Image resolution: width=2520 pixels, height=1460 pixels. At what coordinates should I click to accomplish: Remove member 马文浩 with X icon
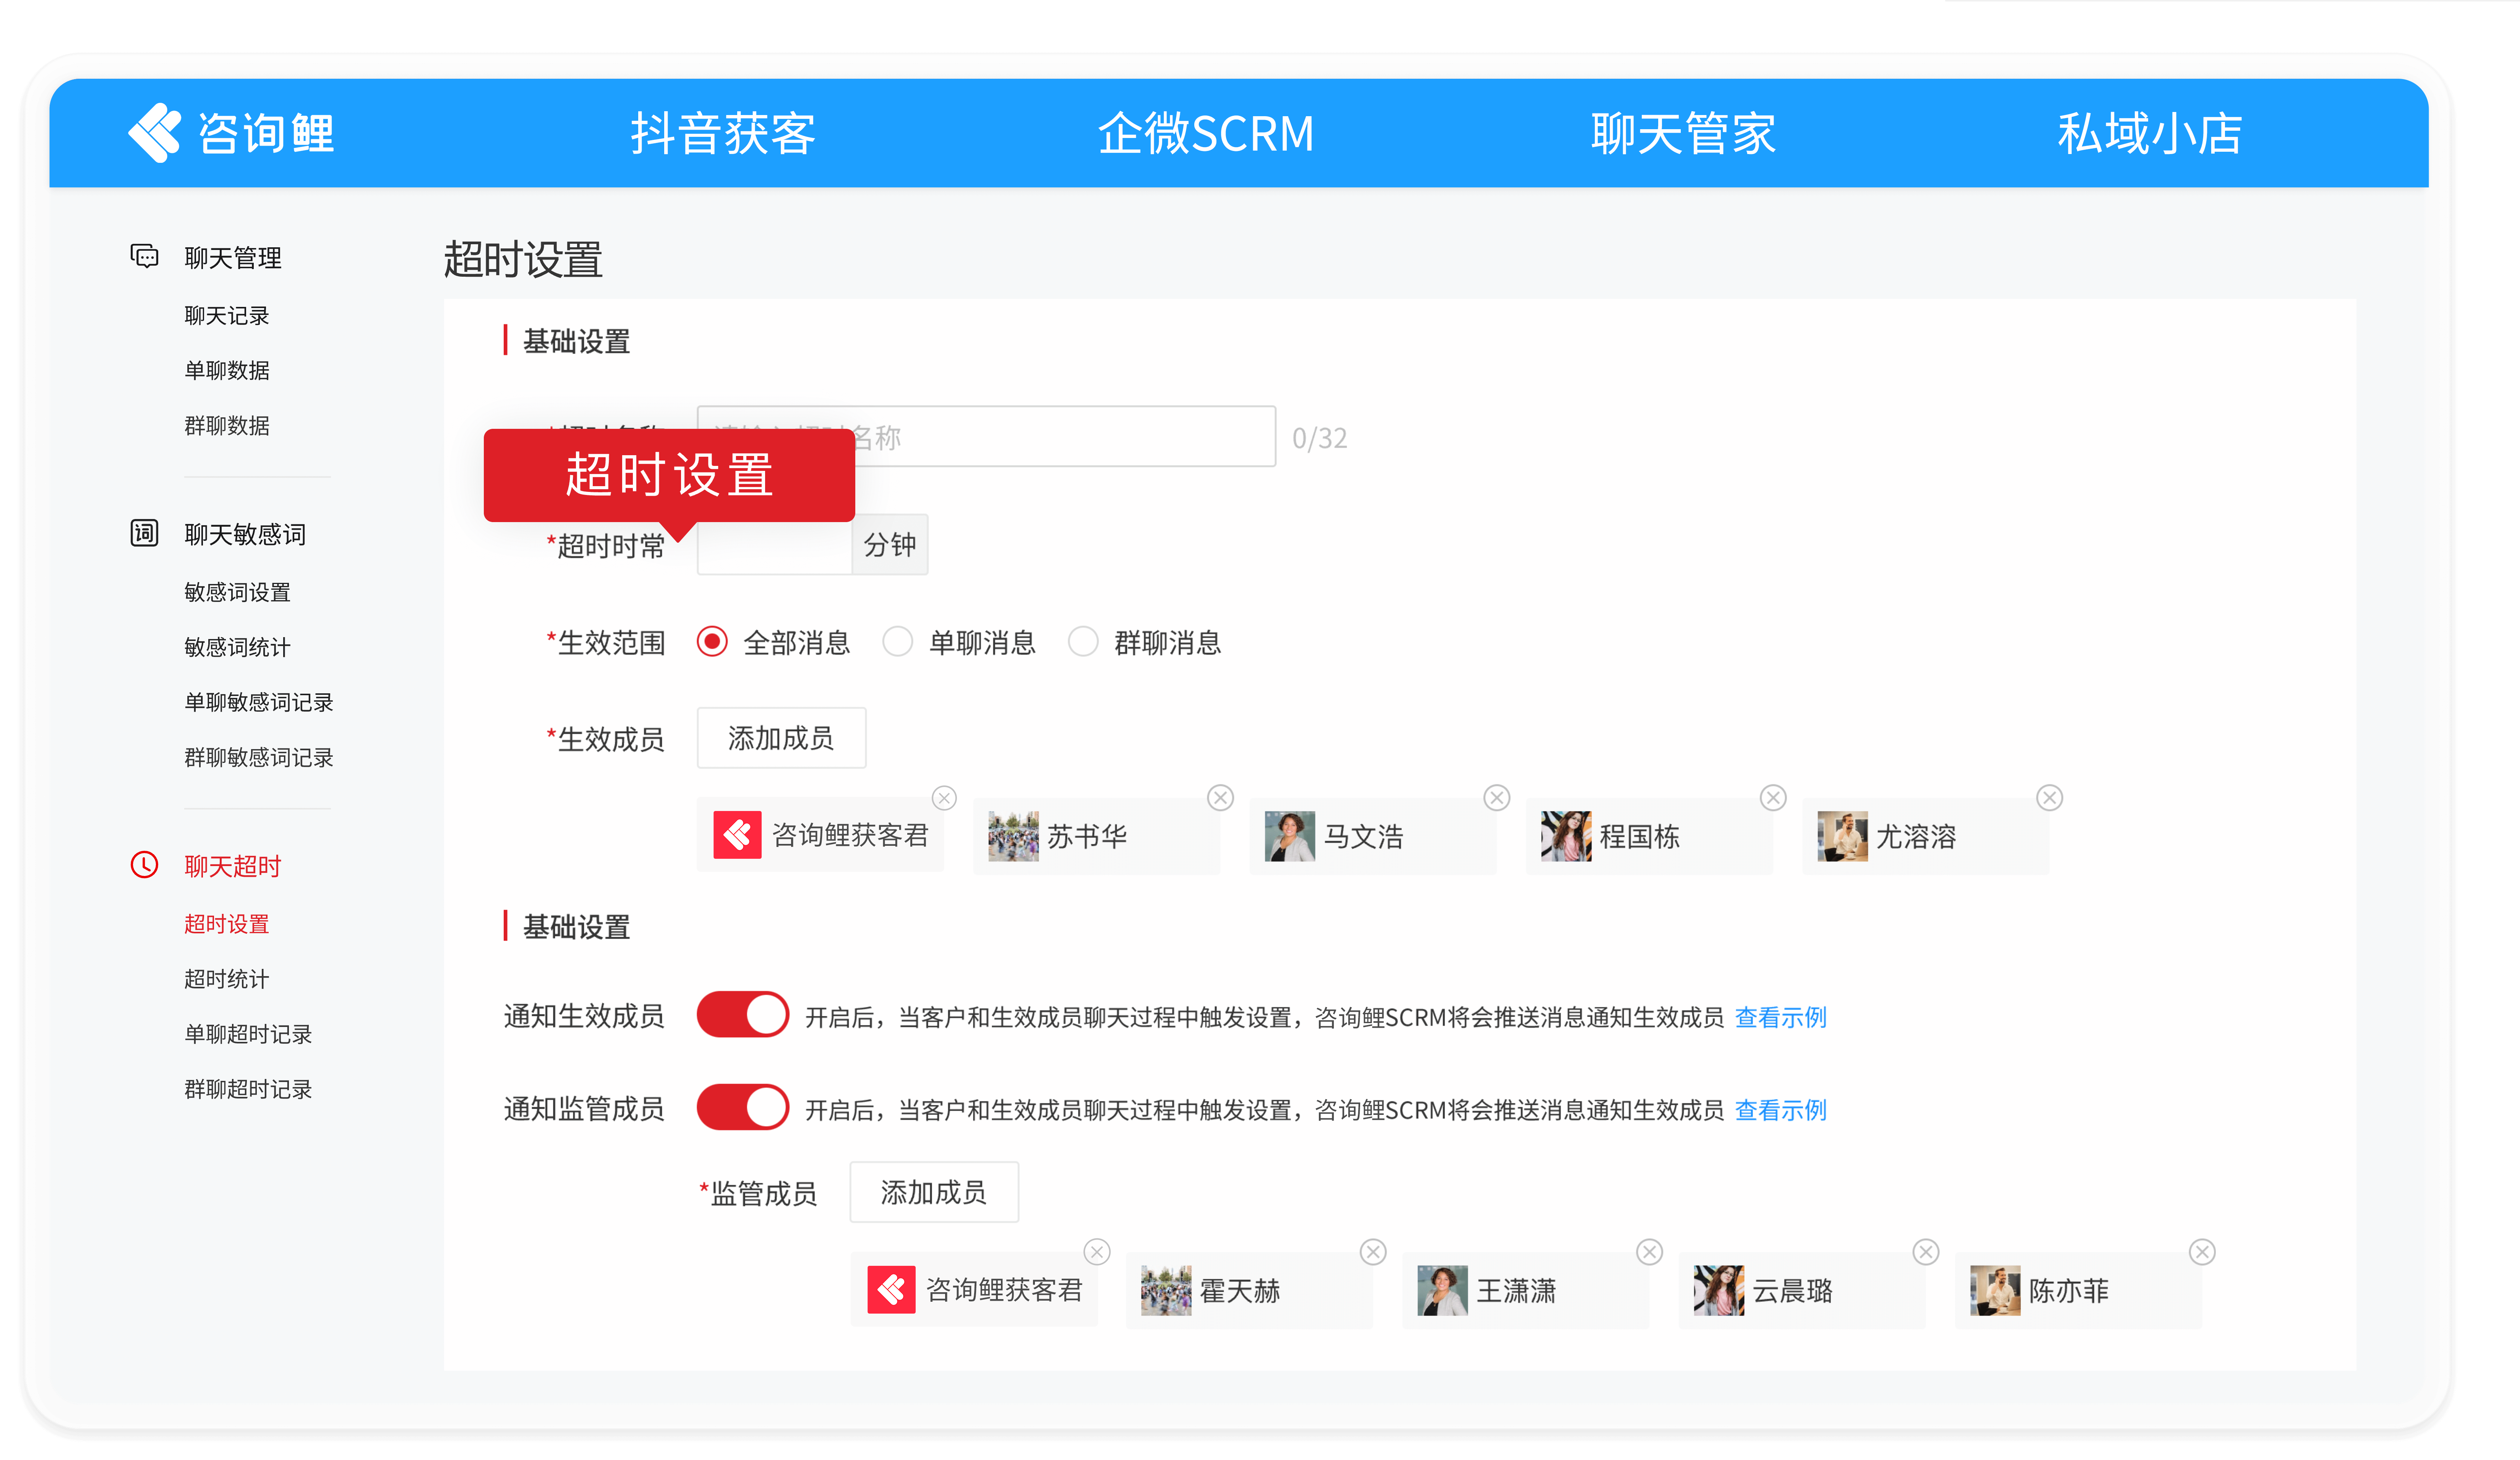[1496, 798]
